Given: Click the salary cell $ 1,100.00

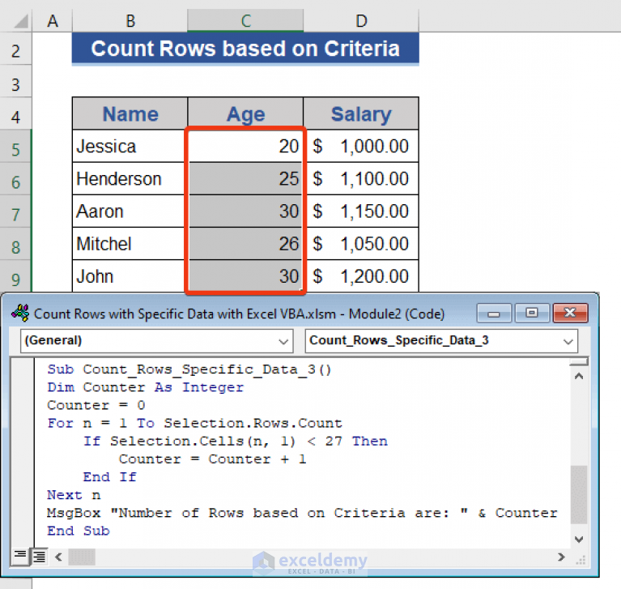Looking at the screenshot, I should pos(361,179).
